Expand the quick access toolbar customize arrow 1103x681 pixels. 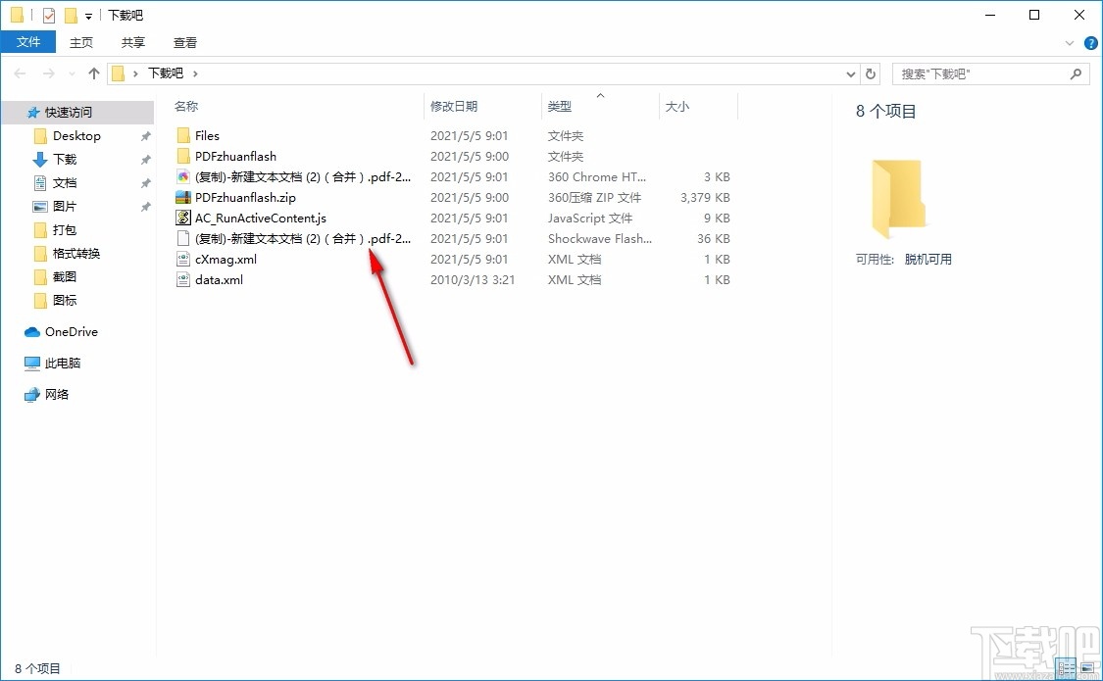point(88,15)
